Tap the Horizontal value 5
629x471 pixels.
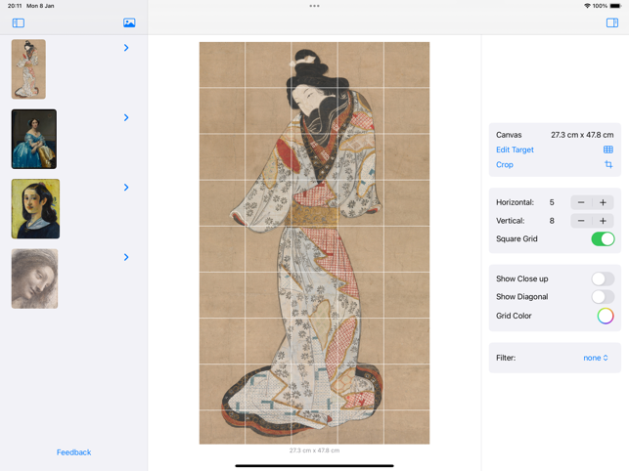tap(552, 202)
